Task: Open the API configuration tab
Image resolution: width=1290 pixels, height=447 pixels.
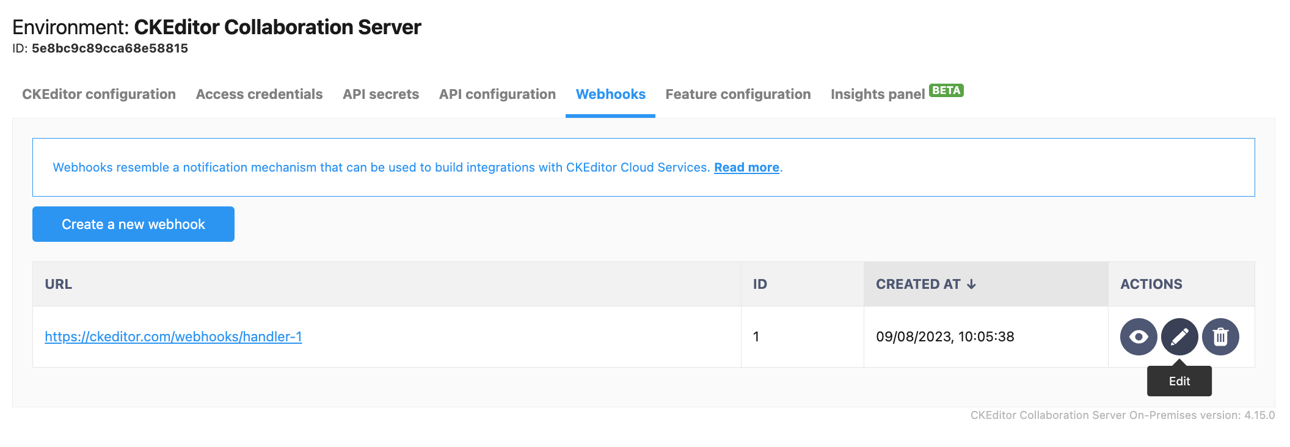Action: 497,94
